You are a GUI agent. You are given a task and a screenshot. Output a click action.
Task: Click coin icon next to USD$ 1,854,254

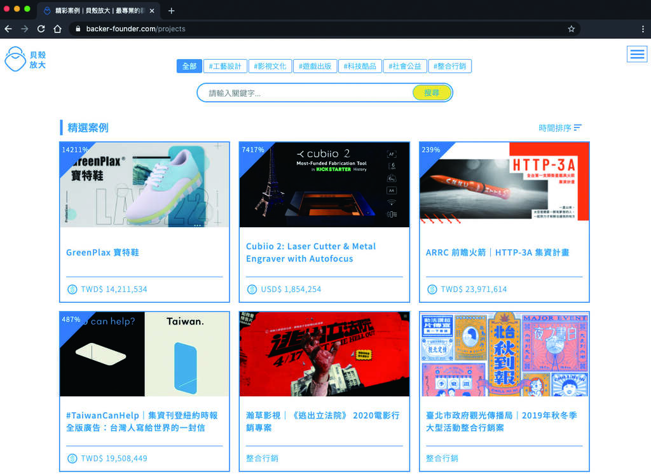(x=252, y=289)
